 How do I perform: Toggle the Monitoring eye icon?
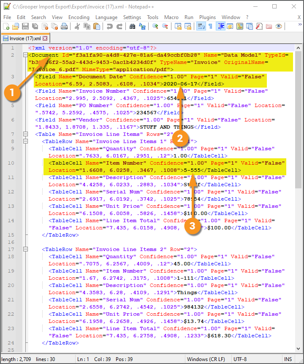coord(279,27)
